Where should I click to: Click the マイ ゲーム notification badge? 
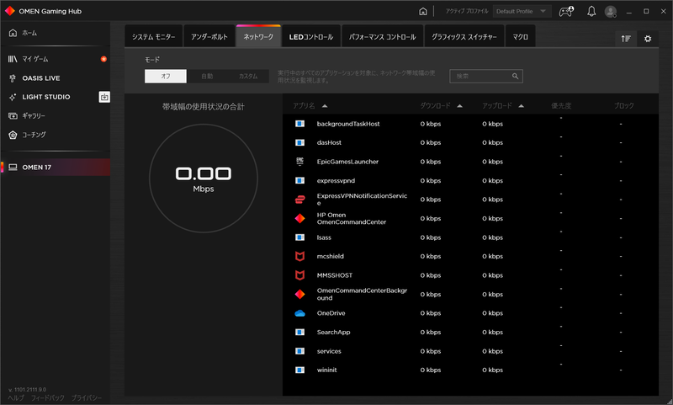(103, 59)
